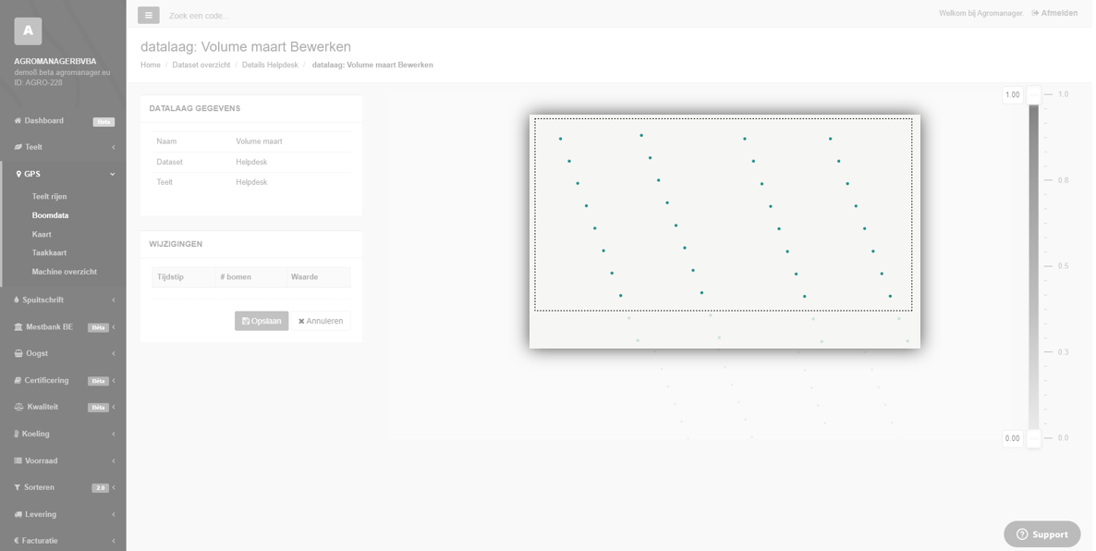The height and width of the screenshot is (551, 1096).
Task: Click the hamburger menu toggle button
Action: [x=148, y=15]
